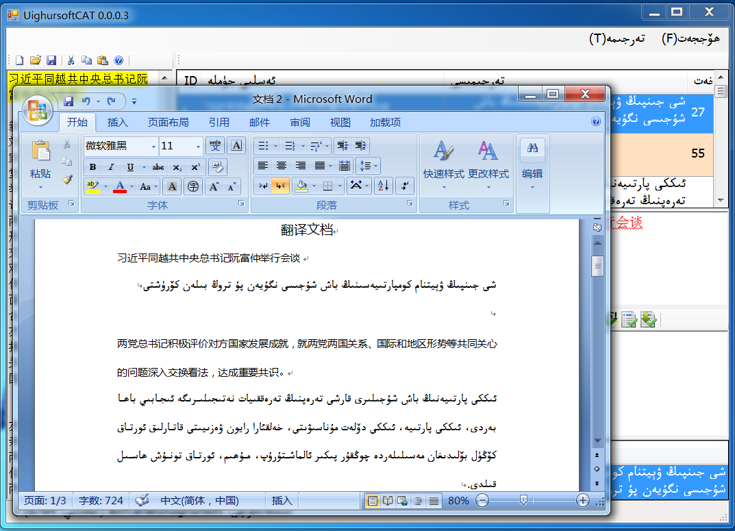Open Word help question mark icon
Image resolution: width=735 pixels, height=531 pixels.
point(596,122)
